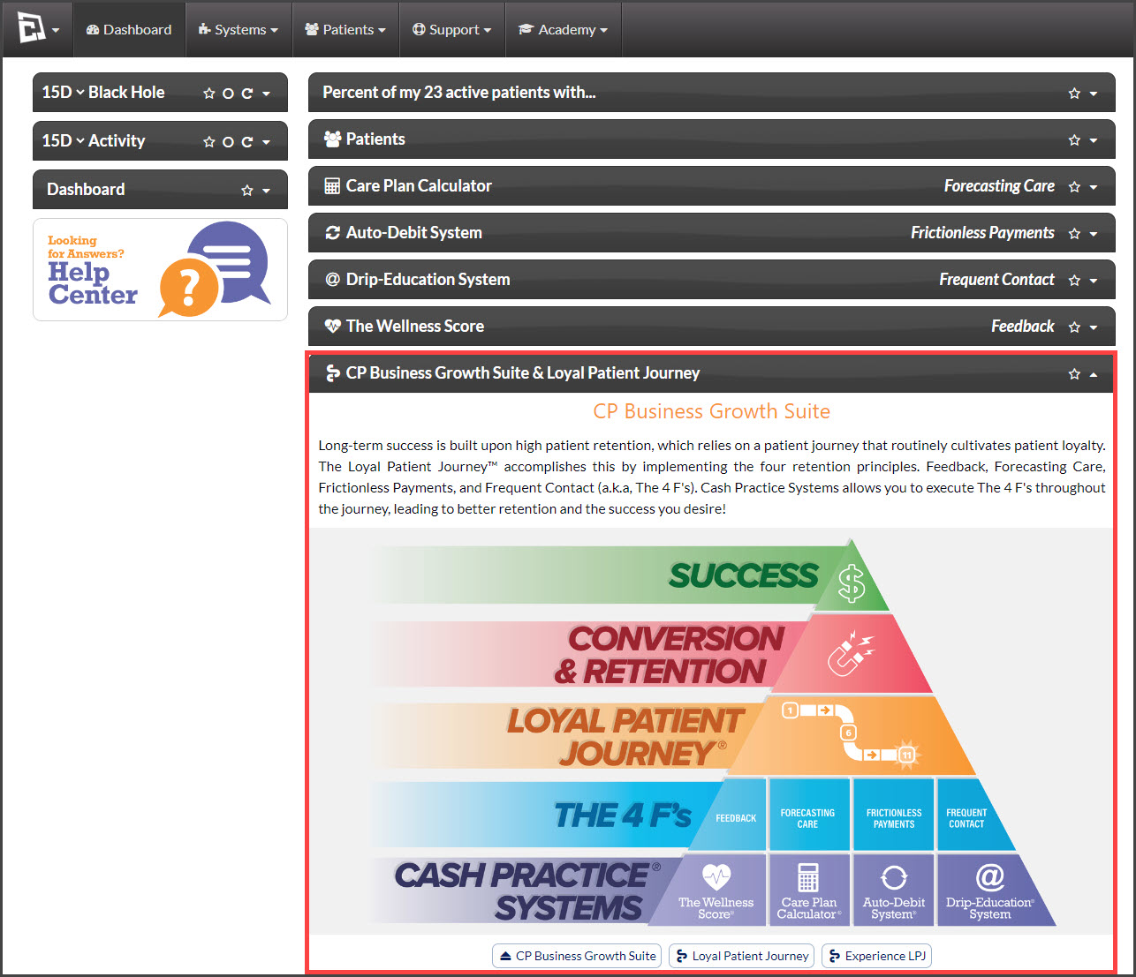Expand the Care Plan Calculator panel caret

[x=1094, y=187]
